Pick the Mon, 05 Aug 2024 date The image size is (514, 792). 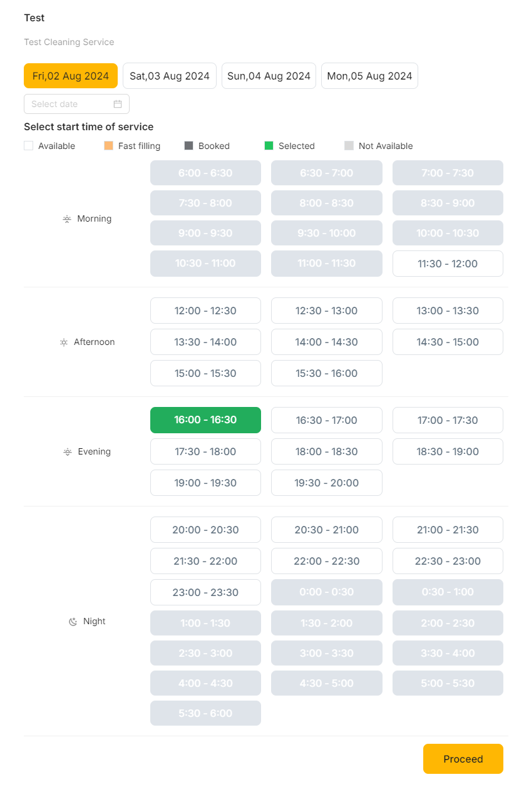coord(369,76)
